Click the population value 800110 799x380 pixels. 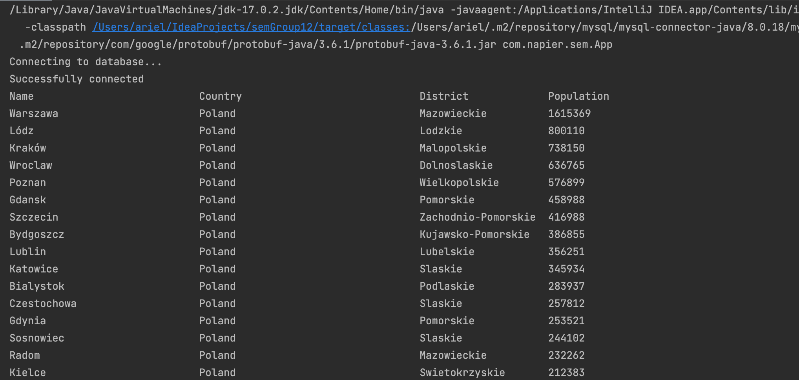point(566,131)
